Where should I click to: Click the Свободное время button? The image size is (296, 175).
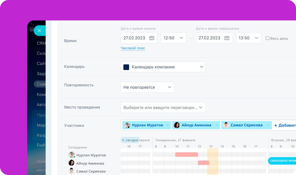click(282, 161)
